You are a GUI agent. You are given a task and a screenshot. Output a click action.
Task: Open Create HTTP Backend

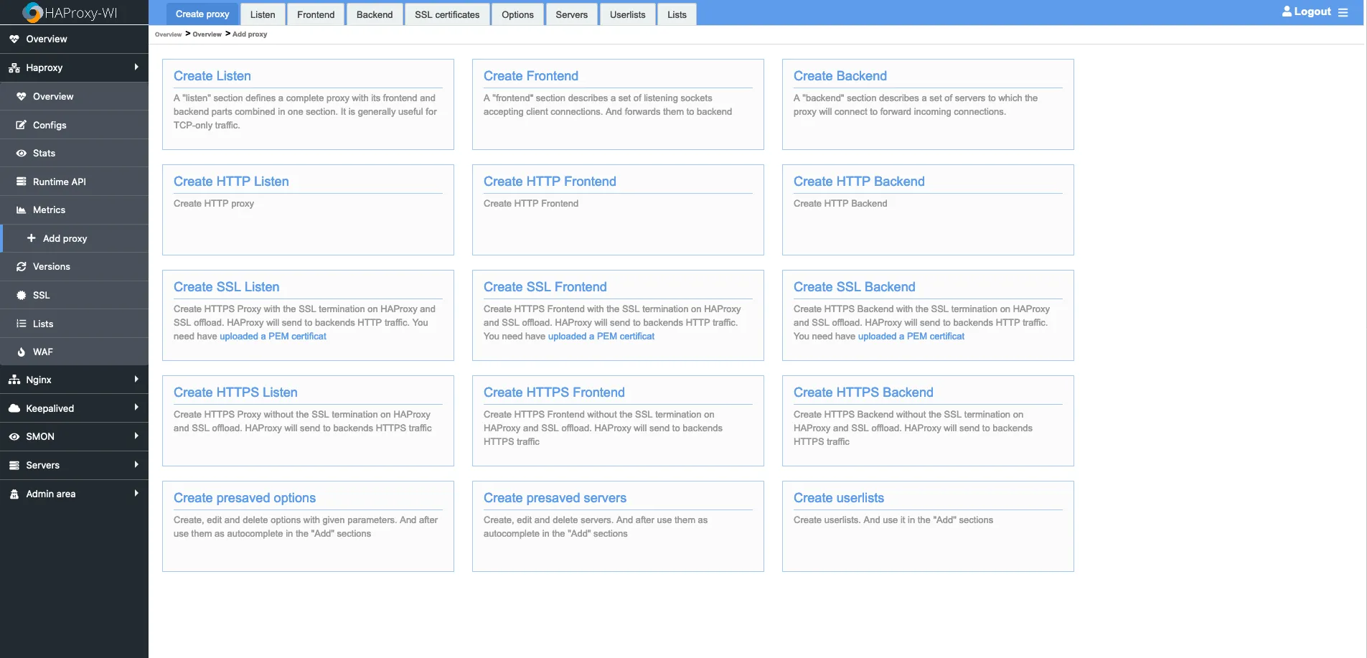click(x=859, y=182)
